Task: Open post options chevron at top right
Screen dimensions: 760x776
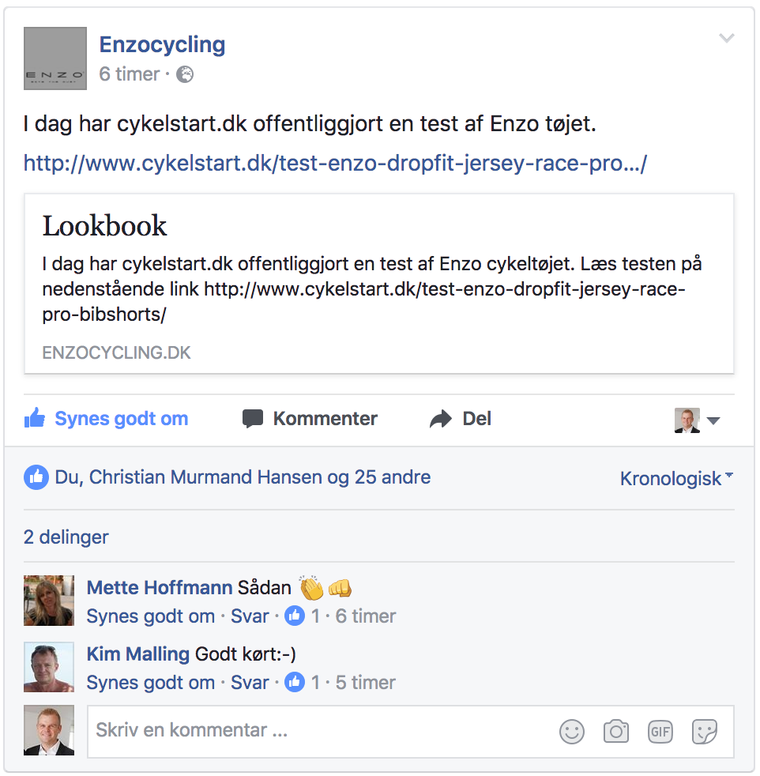Action: 726,38
